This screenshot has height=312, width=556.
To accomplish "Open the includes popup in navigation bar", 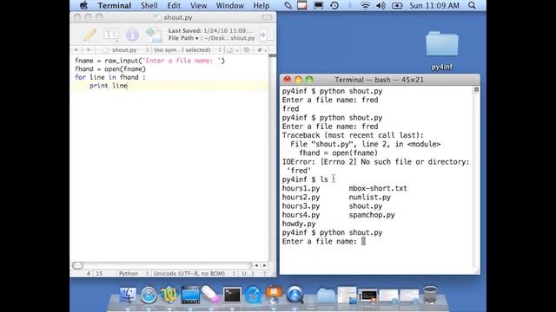I will click(232, 50).
